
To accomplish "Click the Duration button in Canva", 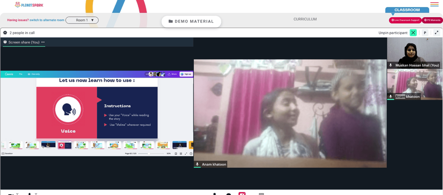I will tap(7, 153).
